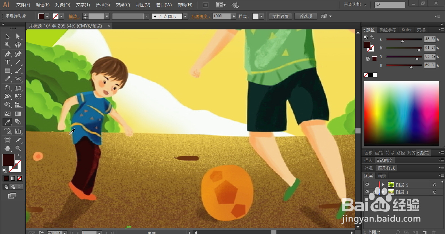Select the Direct Selection tool
445x234 pixels.
(18, 36)
